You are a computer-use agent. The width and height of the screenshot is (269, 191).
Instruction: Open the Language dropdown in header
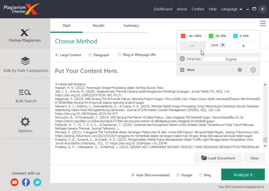point(231,9)
